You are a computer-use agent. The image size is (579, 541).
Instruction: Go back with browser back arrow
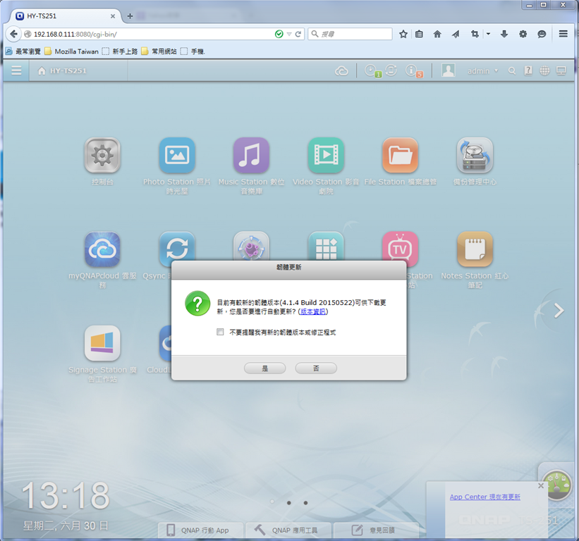coord(13,34)
